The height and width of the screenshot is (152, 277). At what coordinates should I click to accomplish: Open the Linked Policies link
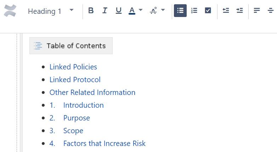point(73,67)
